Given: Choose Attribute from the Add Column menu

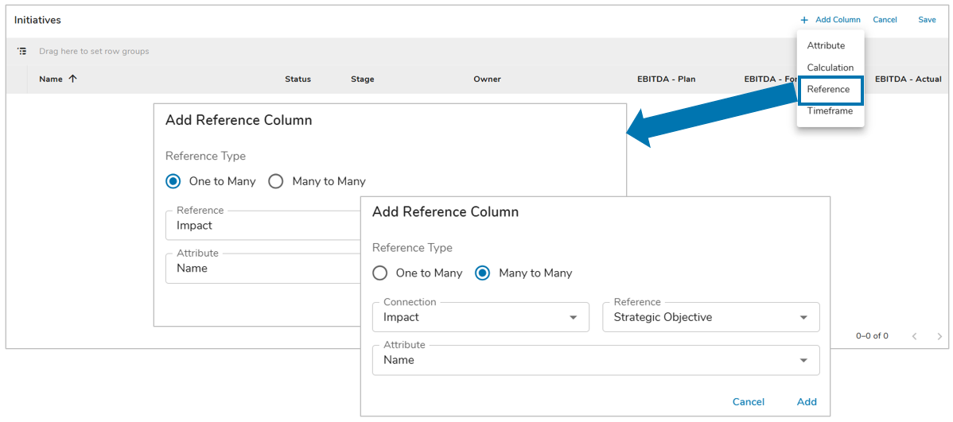Looking at the screenshot, I should 826,46.
